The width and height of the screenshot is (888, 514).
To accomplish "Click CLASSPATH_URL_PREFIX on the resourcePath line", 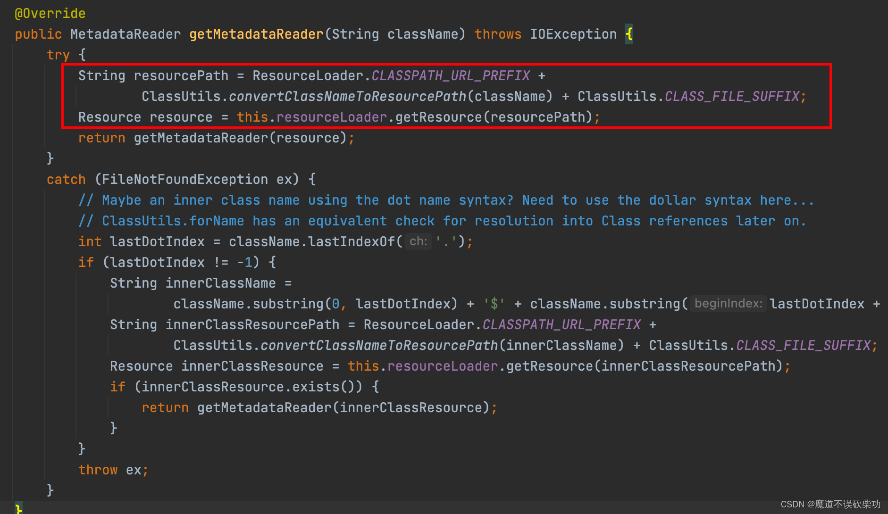I will click(x=451, y=75).
